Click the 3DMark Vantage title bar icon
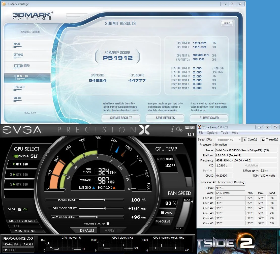 click(3, 4)
